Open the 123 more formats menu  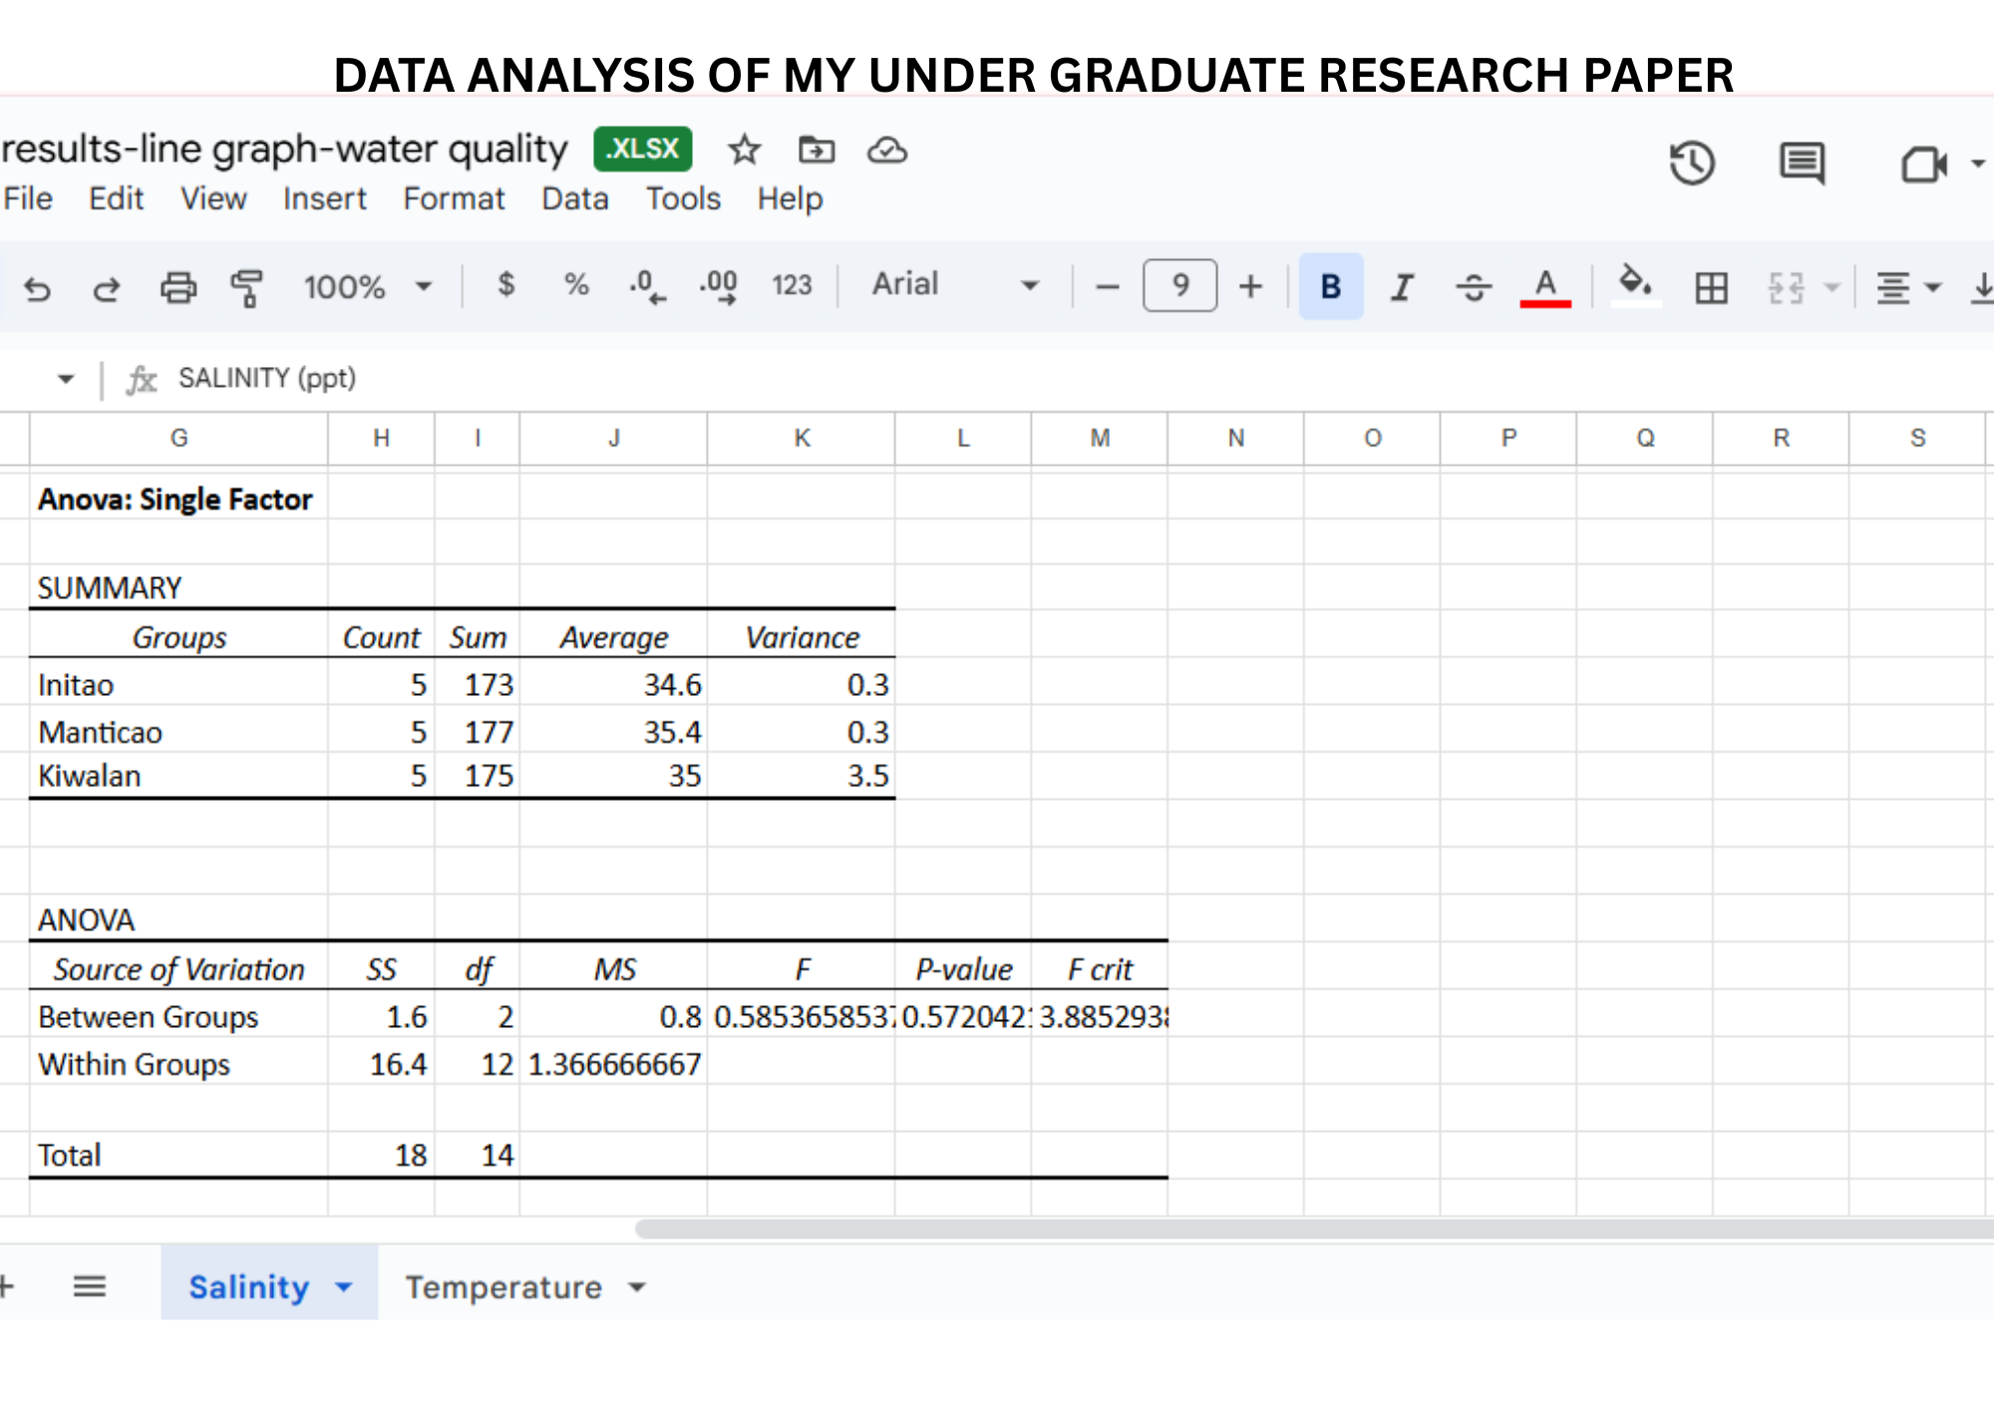pos(792,285)
